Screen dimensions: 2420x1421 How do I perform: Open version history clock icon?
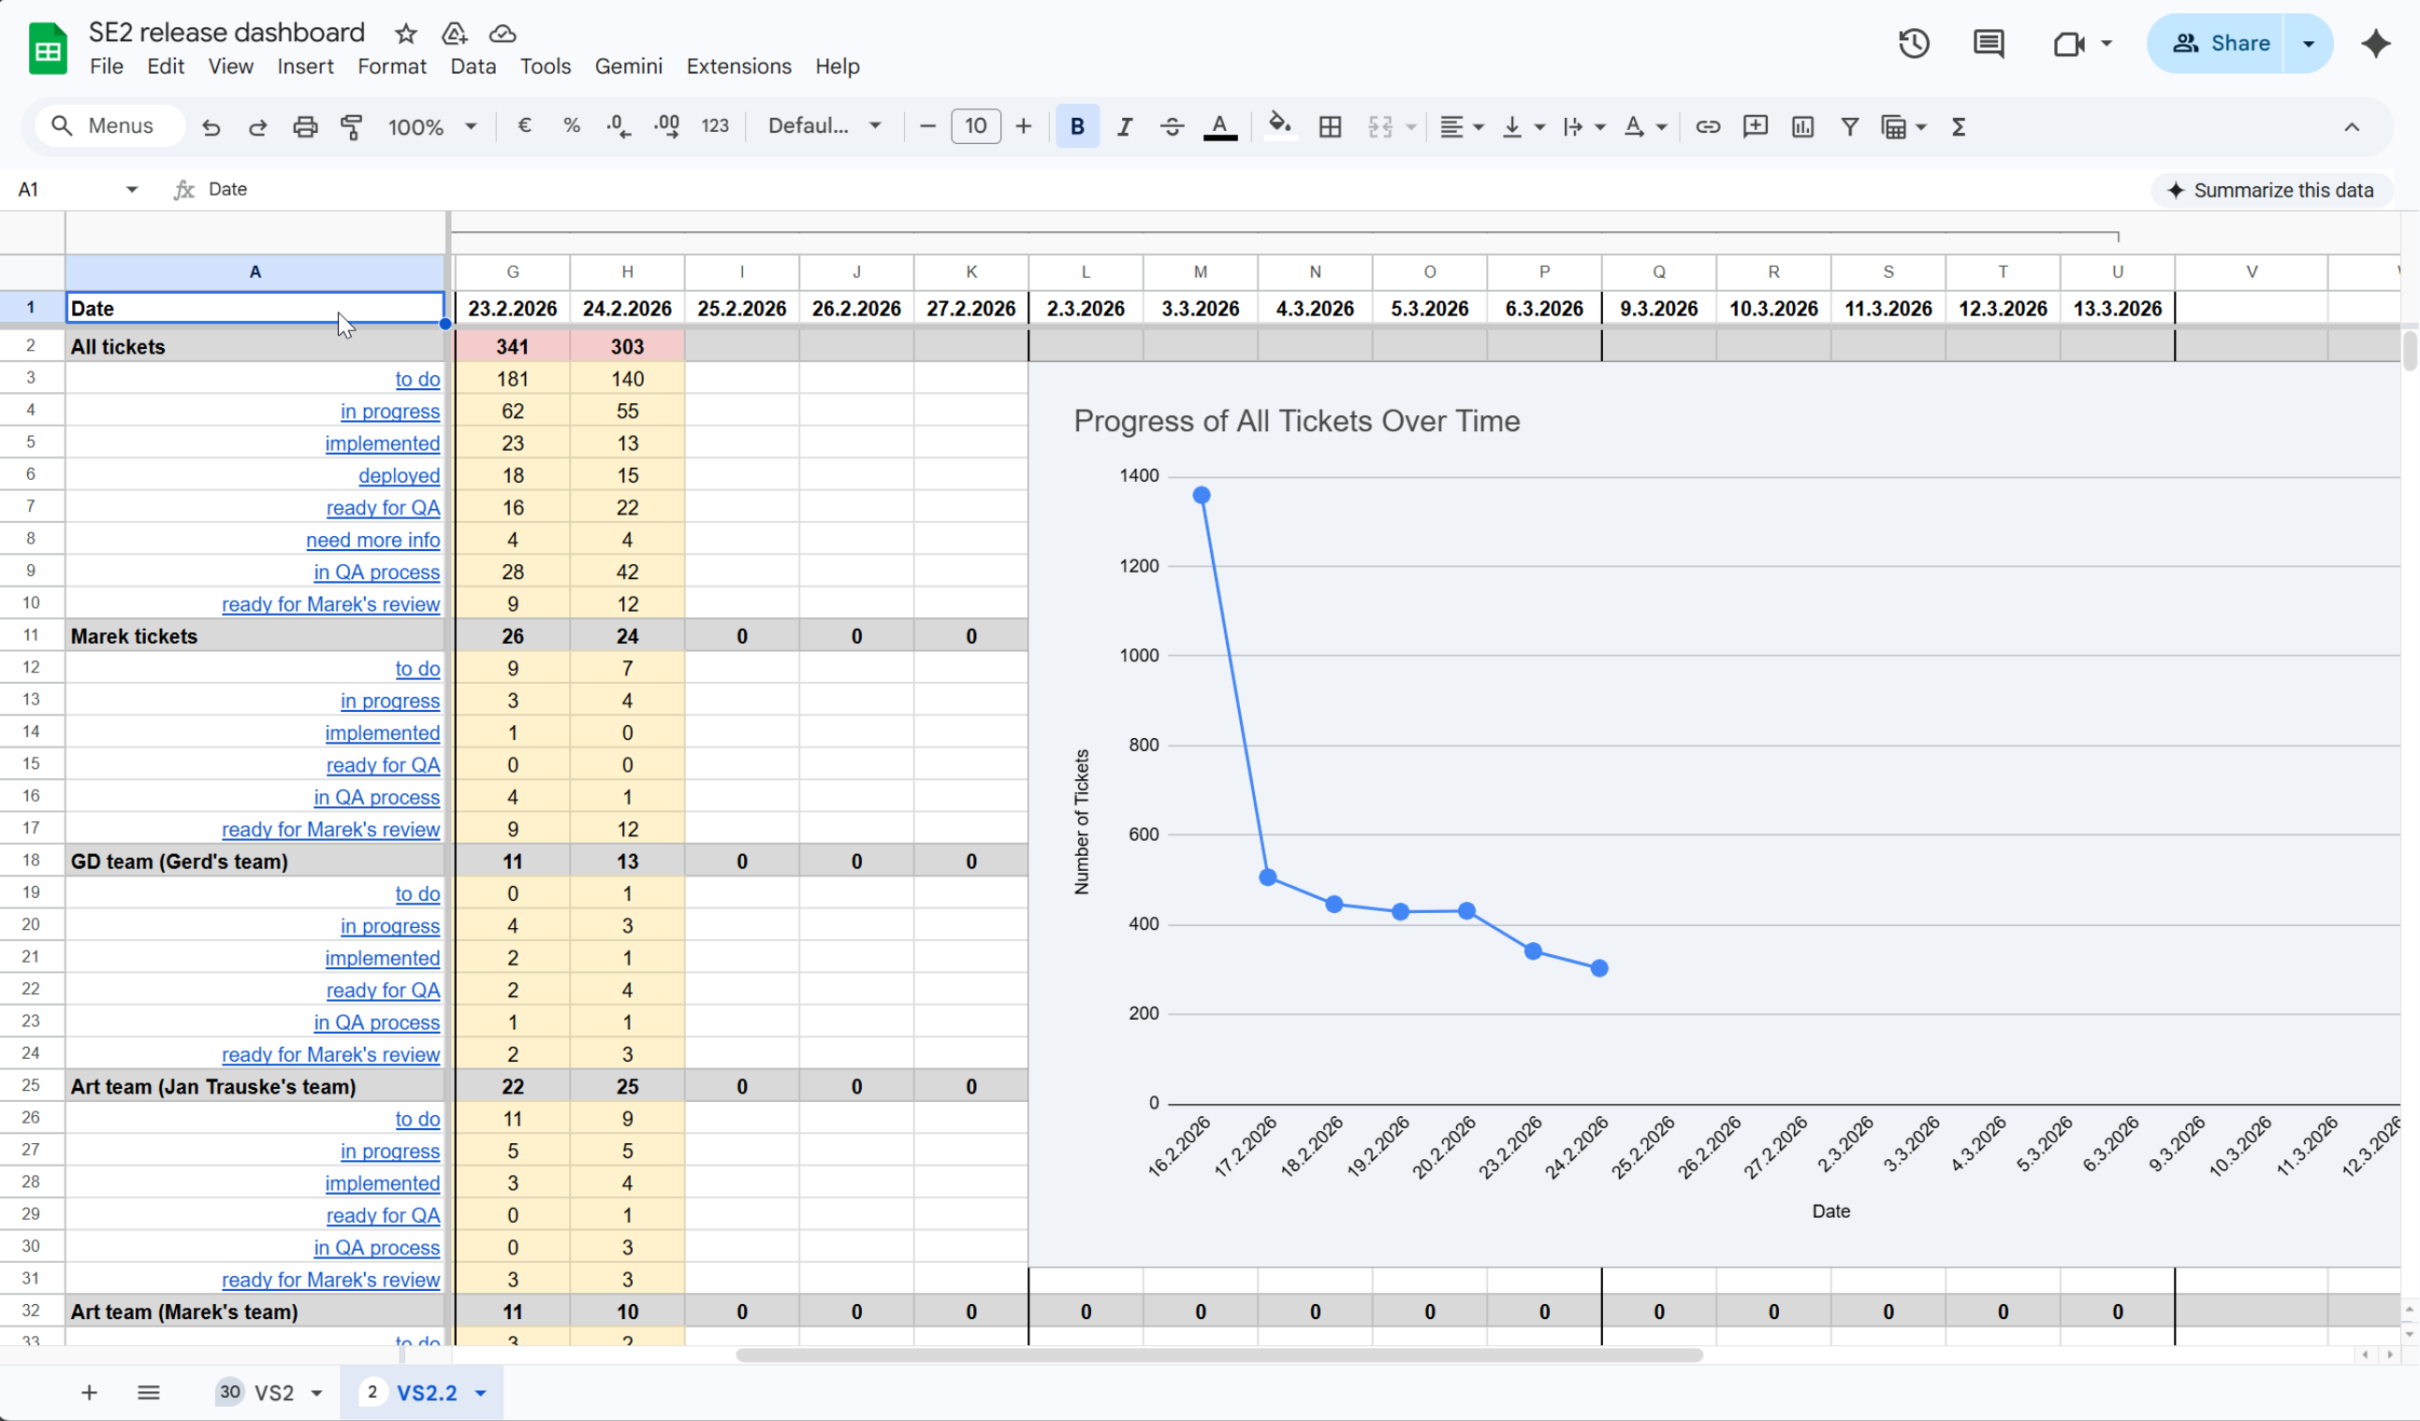click(x=1913, y=43)
